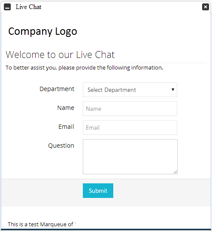Click the Email field label
The height and width of the screenshot is (231, 212).
coord(66,127)
